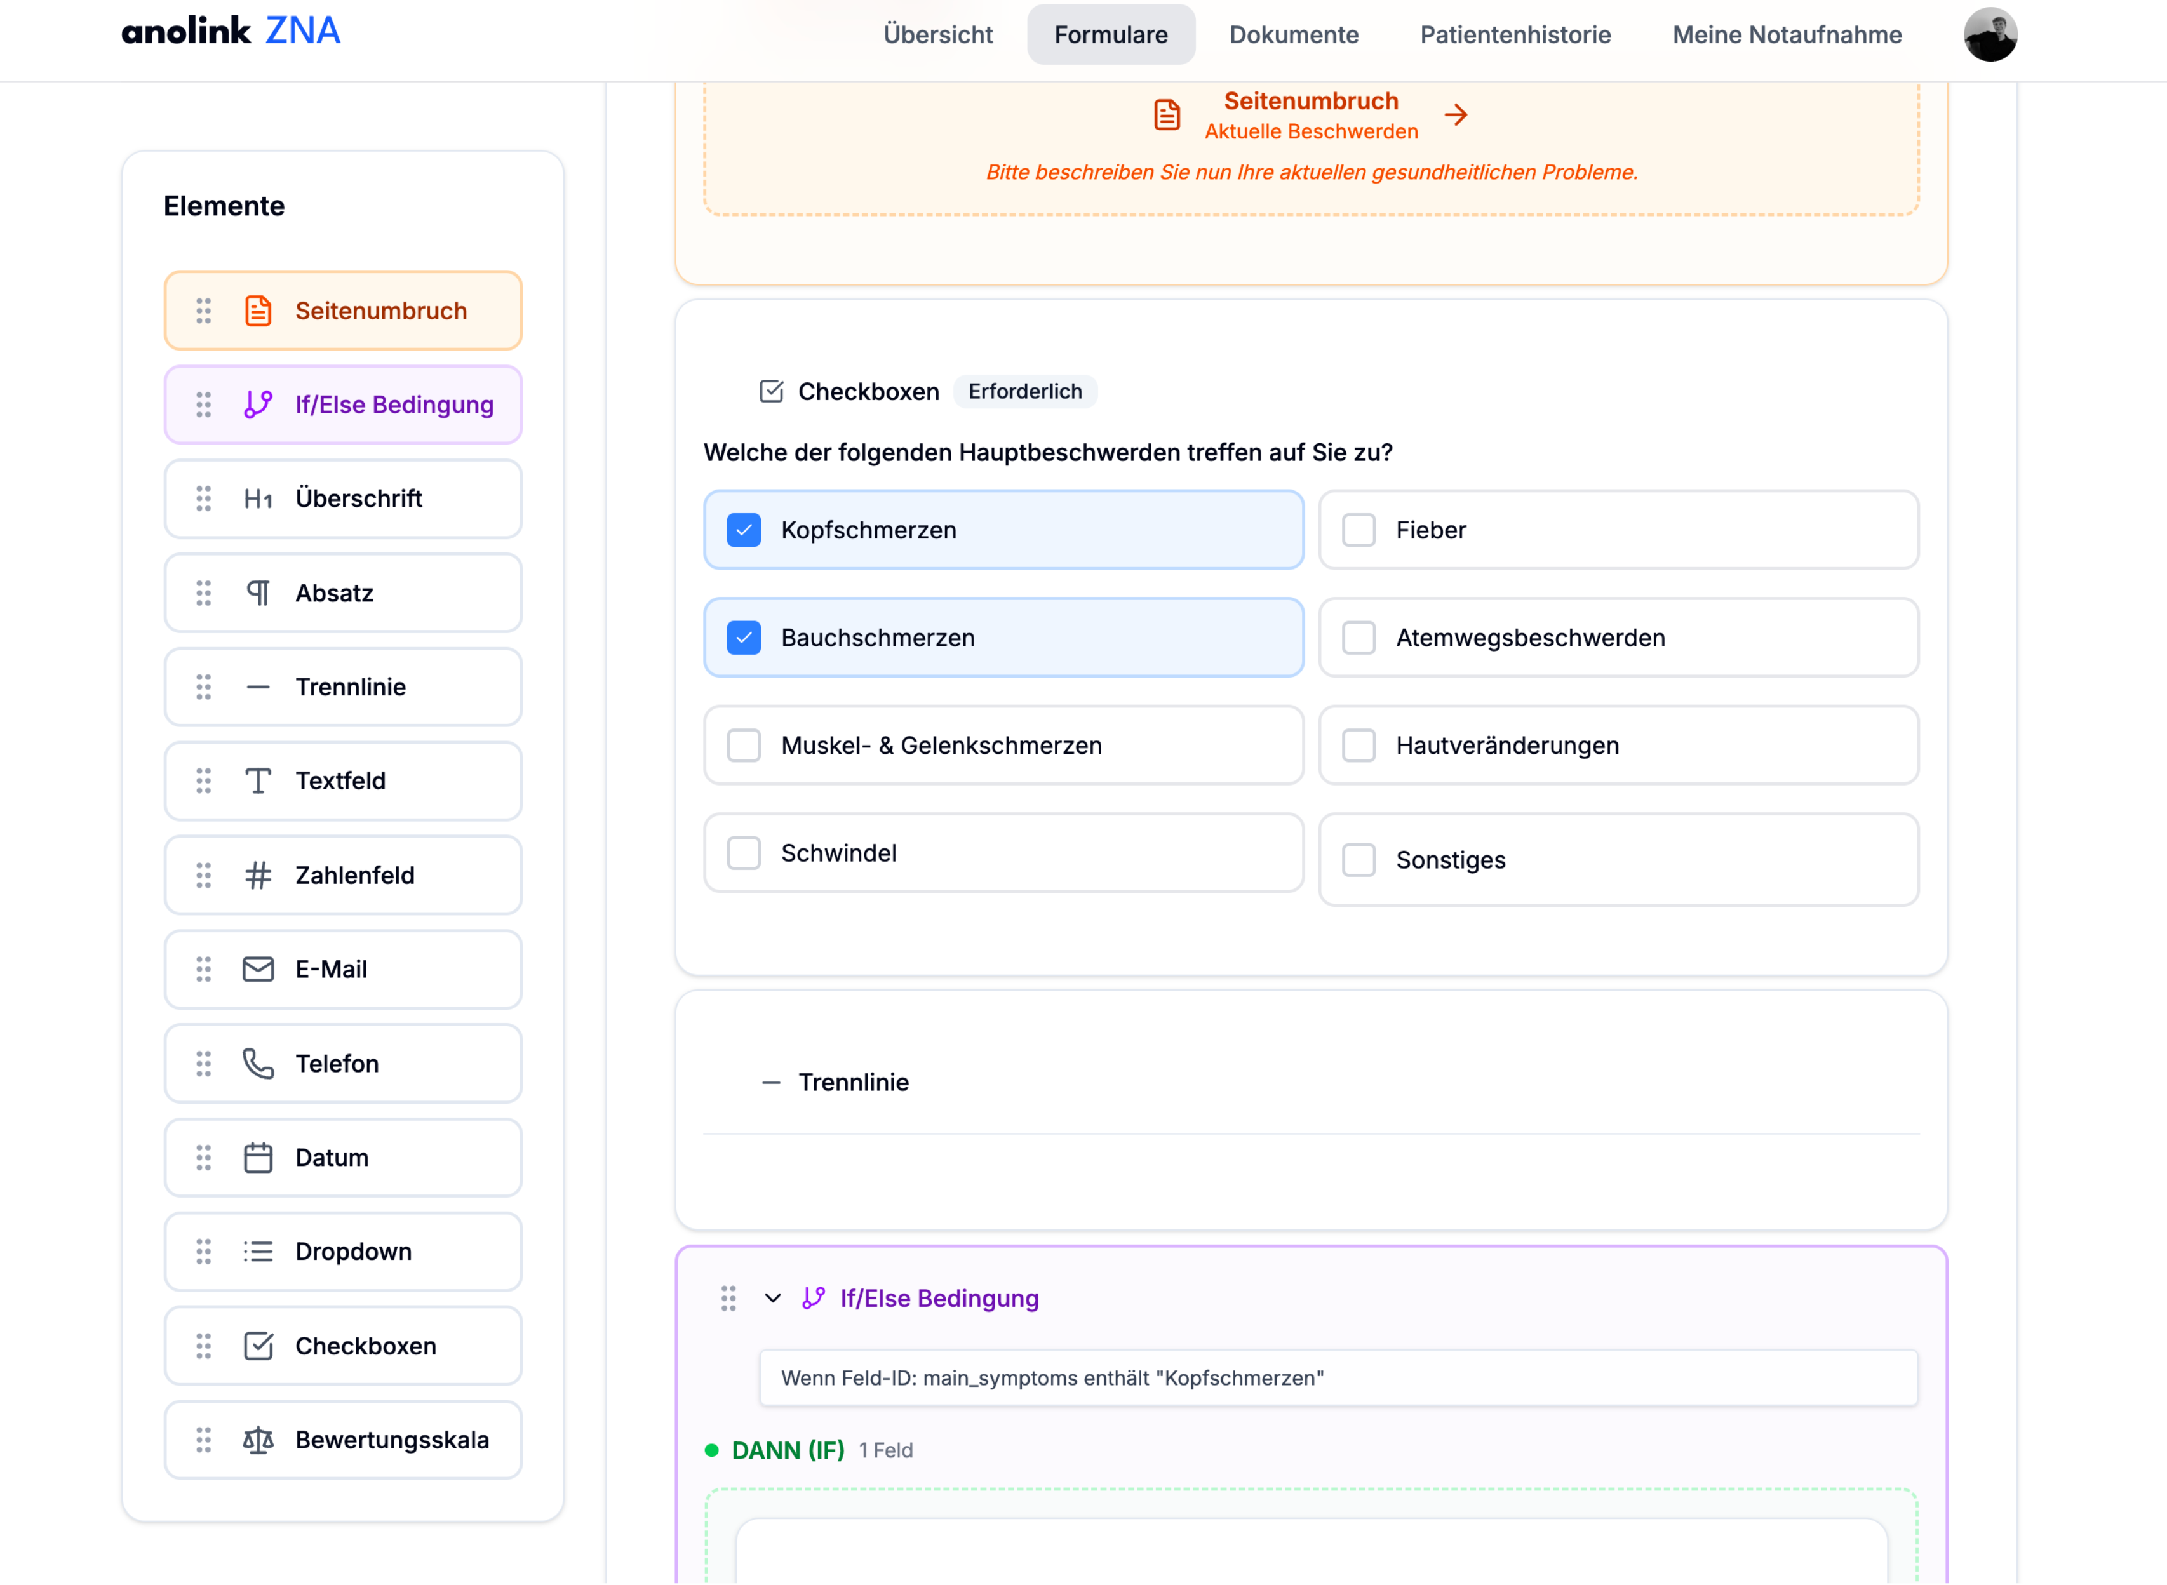This screenshot has width=2167, height=1585.
Task: Open the user profile avatar menu
Action: [1989, 34]
